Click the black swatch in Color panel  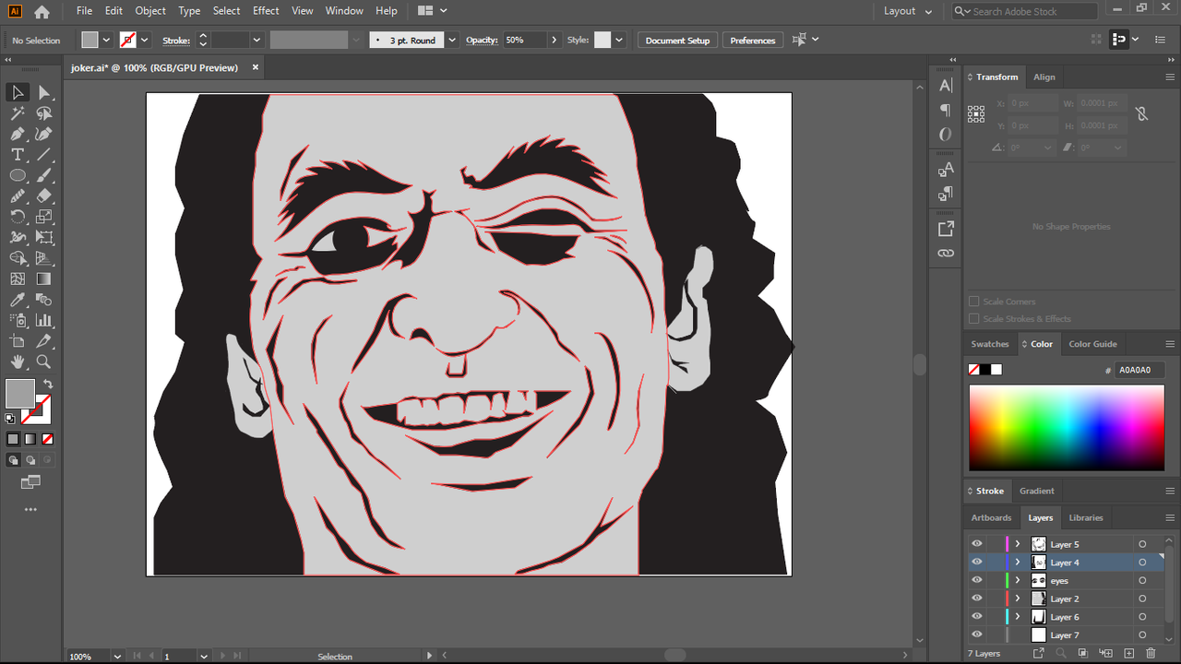point(984,370)
